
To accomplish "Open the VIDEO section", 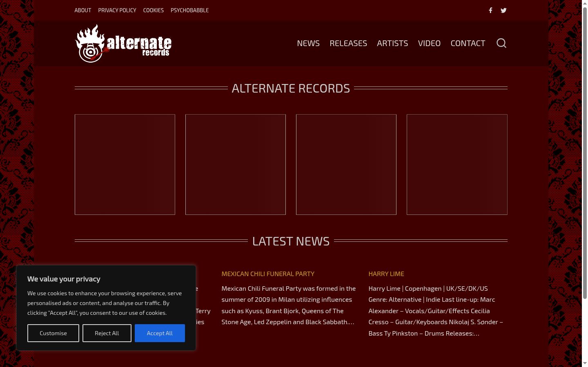I will click(429, 43).
